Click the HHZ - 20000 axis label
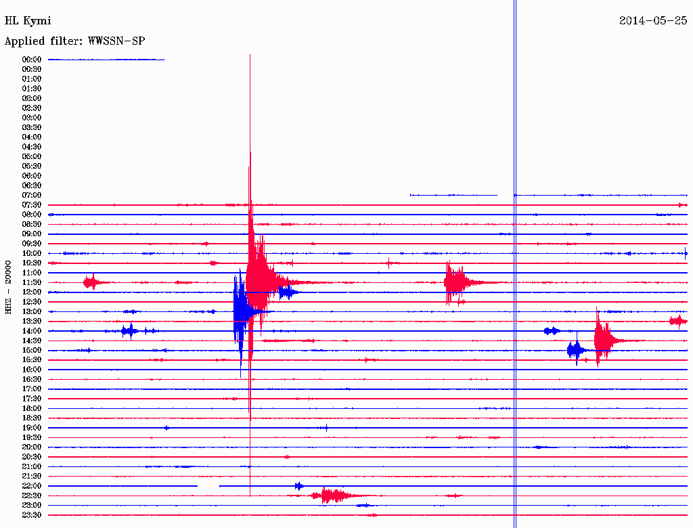The width and height of the screenshot is (693, 528). tap(8, 287)
